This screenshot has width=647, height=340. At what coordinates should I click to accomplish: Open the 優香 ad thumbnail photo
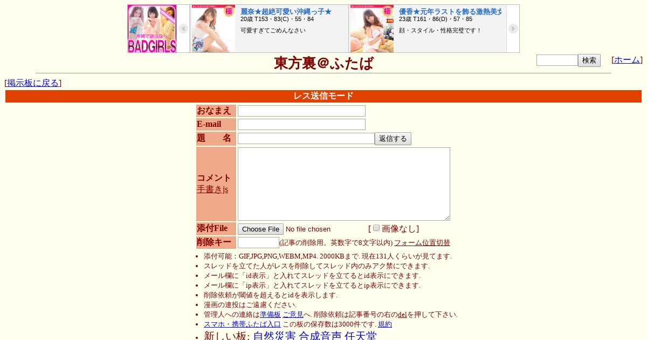371,29
